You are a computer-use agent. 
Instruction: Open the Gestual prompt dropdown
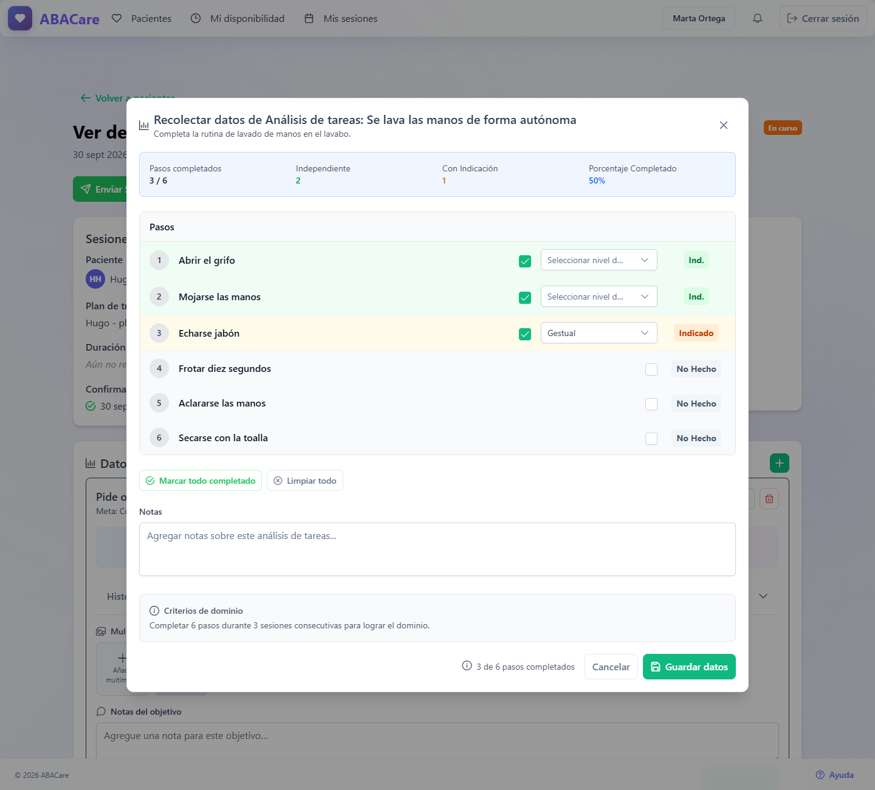click(599, 333)
